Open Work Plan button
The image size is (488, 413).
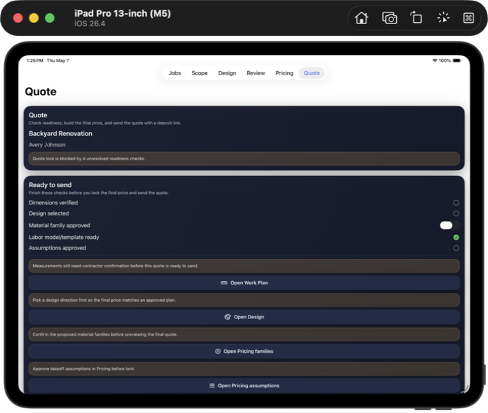pos(244,282)
